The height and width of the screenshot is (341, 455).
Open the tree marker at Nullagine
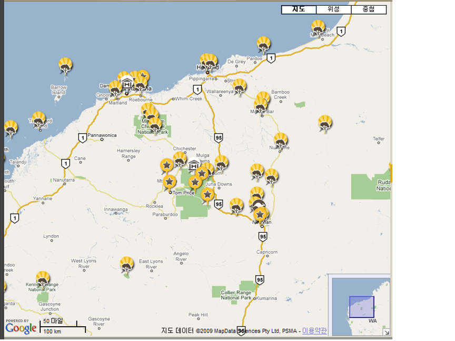pos(281,141)
